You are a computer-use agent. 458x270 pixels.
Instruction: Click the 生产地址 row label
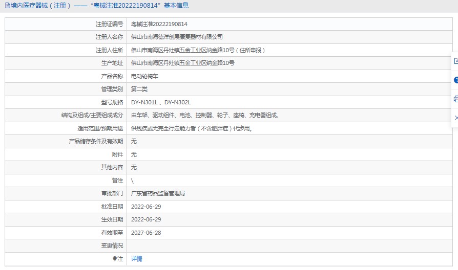coord(112,63)
